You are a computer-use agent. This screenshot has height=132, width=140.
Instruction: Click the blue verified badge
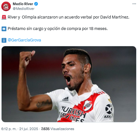click(x=36, y=4)
